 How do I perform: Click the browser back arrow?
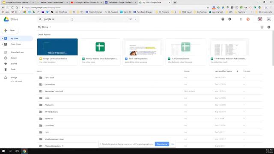[3, 8]
